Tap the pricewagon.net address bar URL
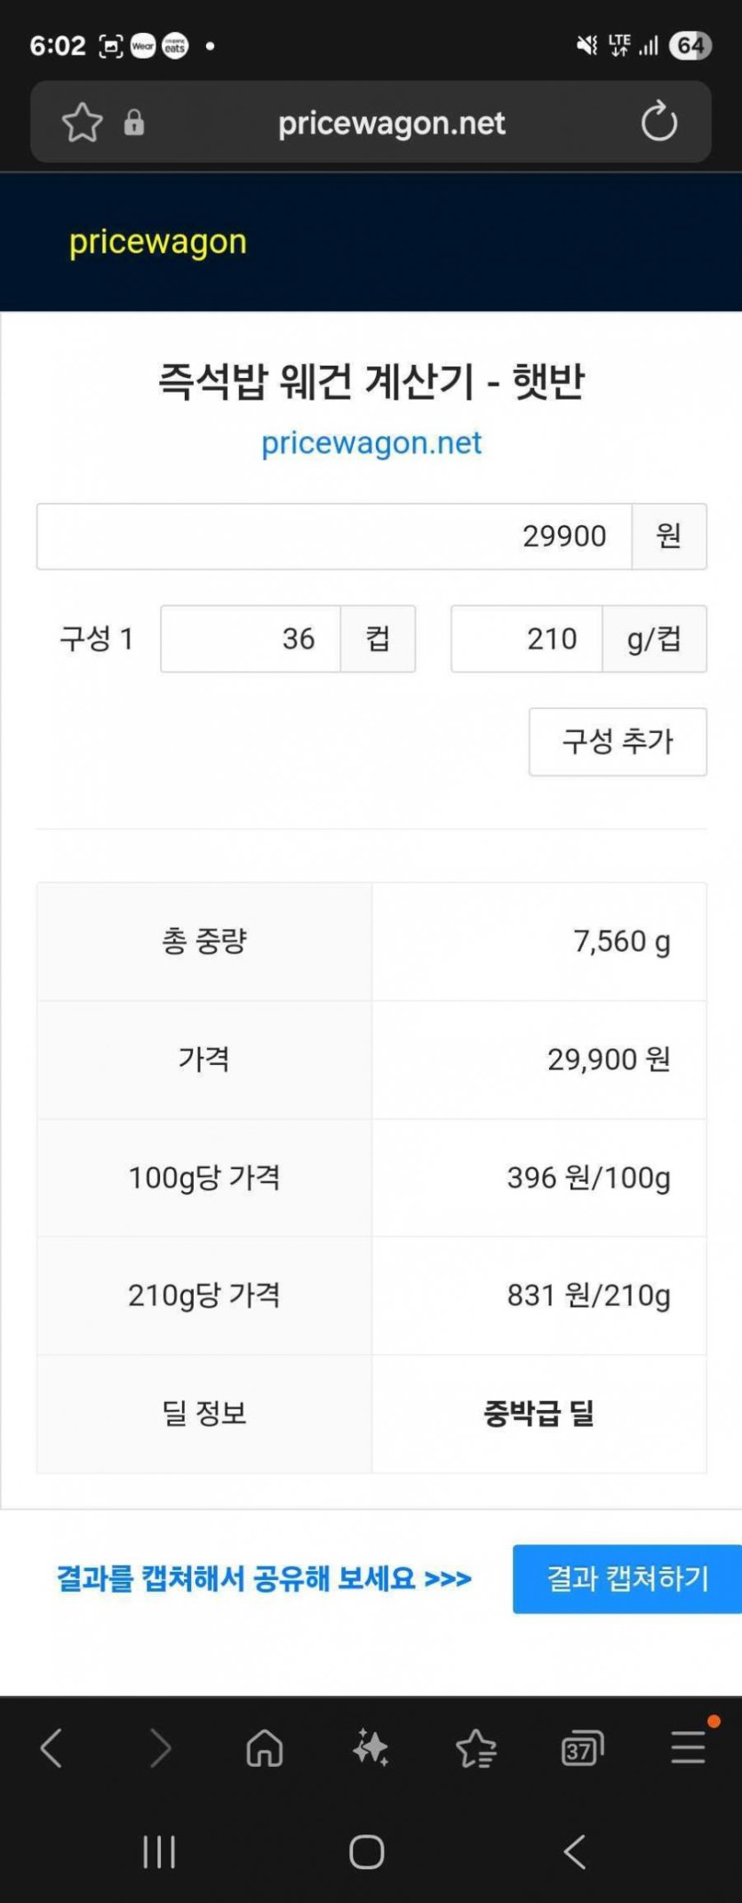This screenshot has width=742, height=1903. [391, 123]
